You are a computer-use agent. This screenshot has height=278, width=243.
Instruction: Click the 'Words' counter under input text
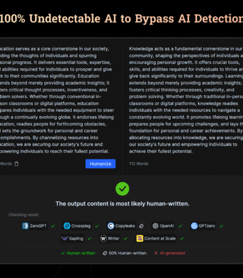[6, 164]
